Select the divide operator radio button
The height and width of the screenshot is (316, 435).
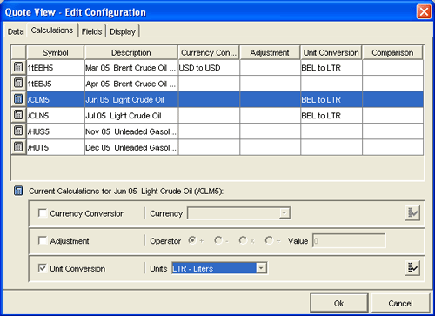click(x=269, y=240)
